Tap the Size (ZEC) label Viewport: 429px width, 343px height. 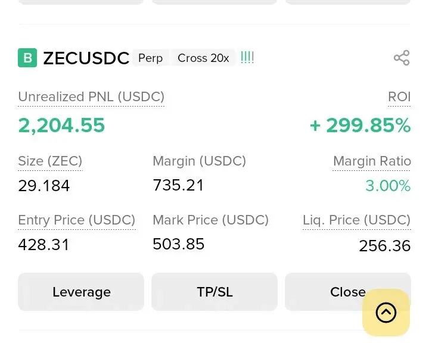tap(50, 161)
